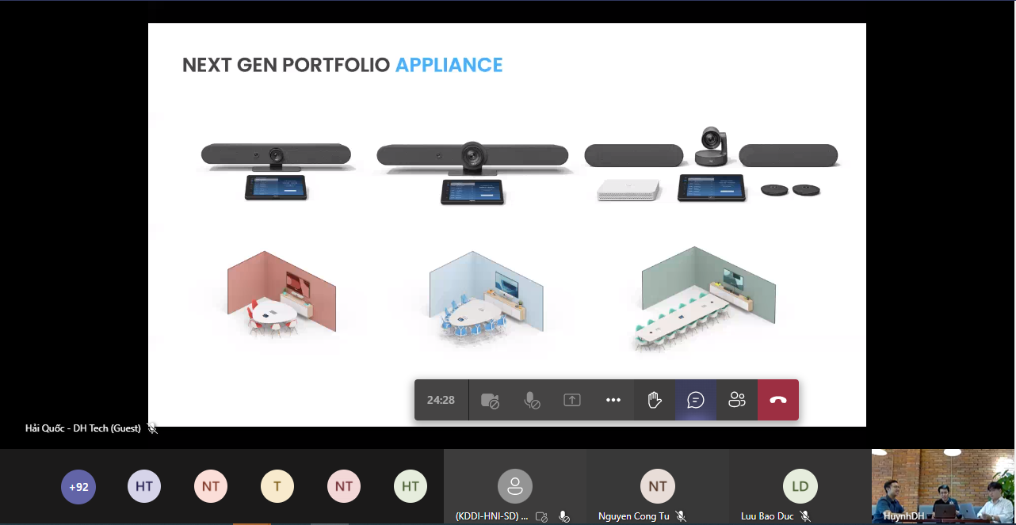Click Luu Bao Duc's LD avatar
The image size is (1016, 525).
tap(800, 486)
